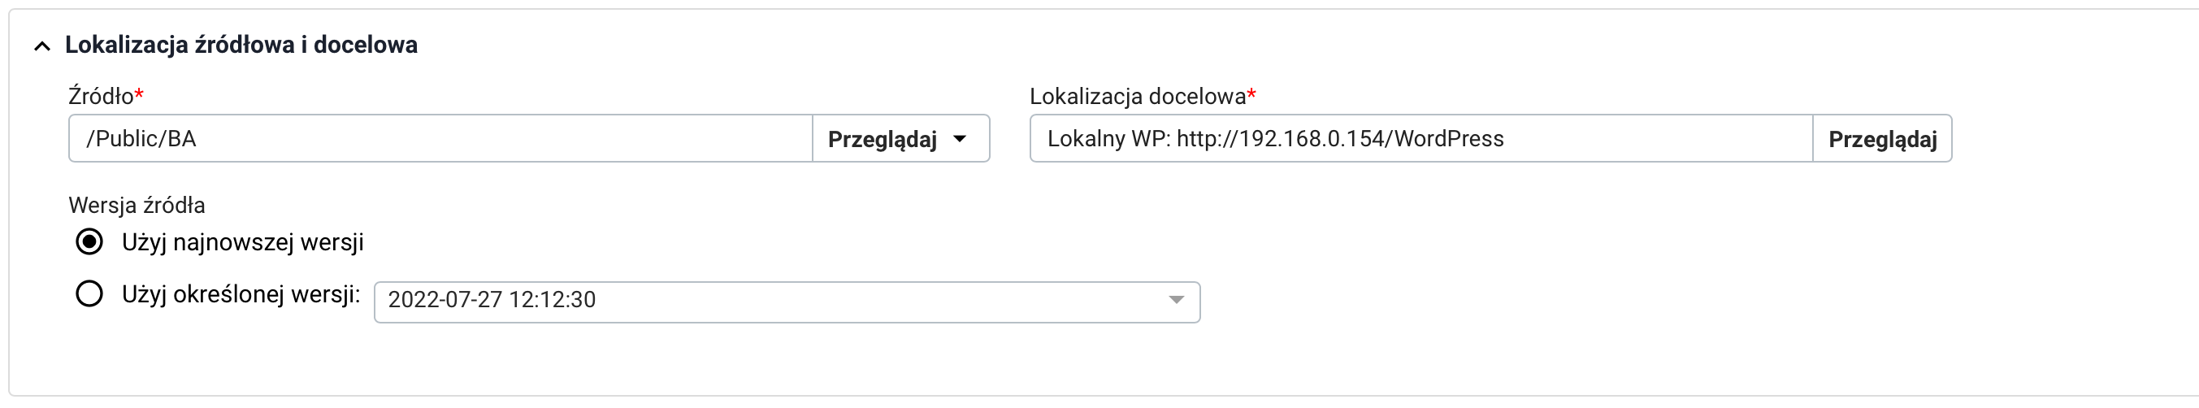Click the '/Public/BA' path text
2199x408 pixels.
click(141, 138)
